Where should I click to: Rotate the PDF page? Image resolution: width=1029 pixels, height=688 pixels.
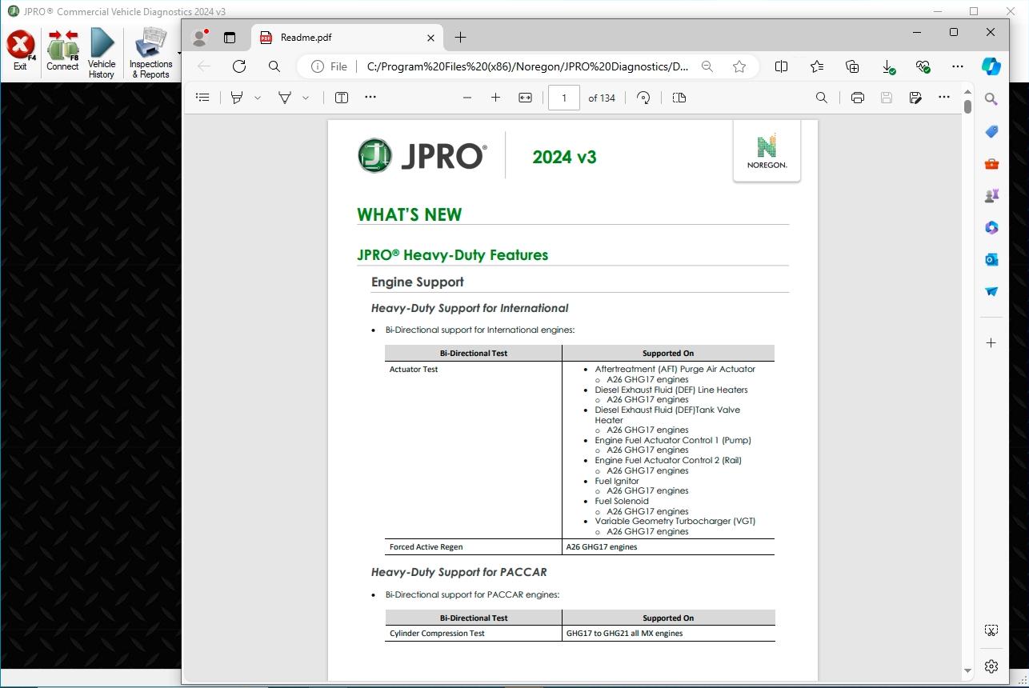click(x=643, y=97)
